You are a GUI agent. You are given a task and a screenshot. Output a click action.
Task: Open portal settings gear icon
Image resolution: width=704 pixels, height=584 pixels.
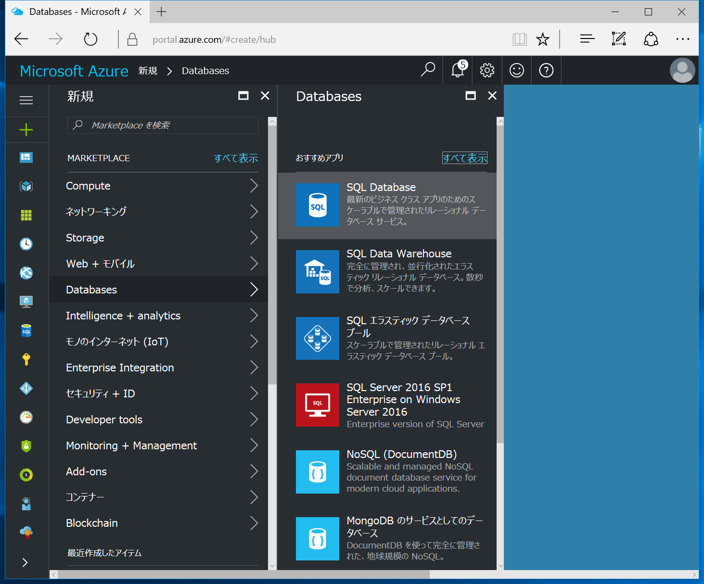coord(487,70)
